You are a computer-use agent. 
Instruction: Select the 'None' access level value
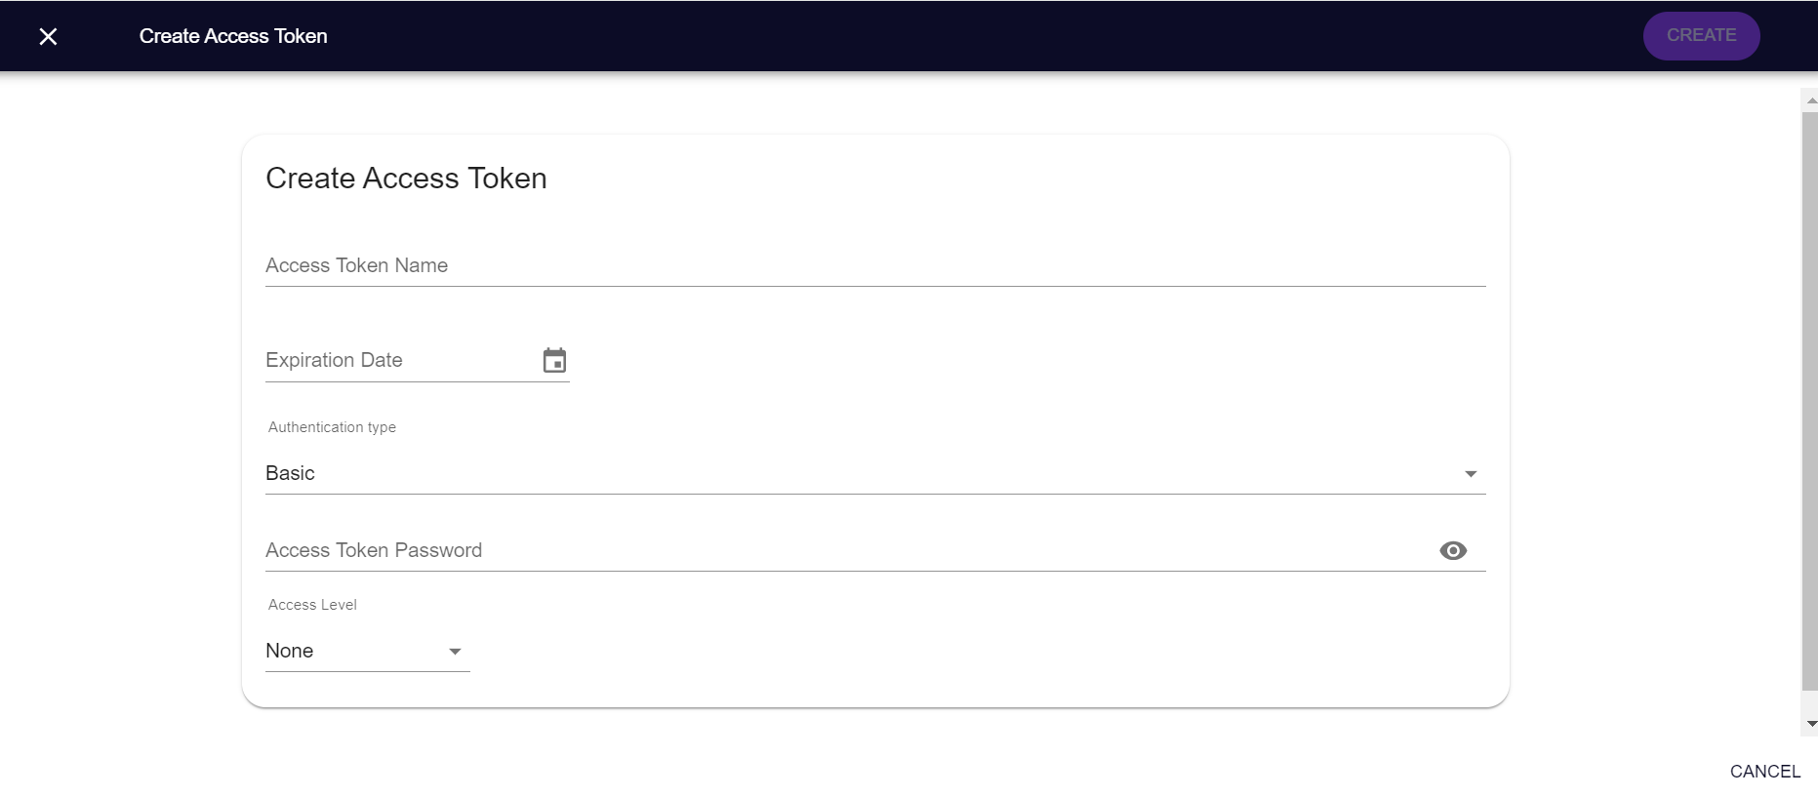[290, 651]
